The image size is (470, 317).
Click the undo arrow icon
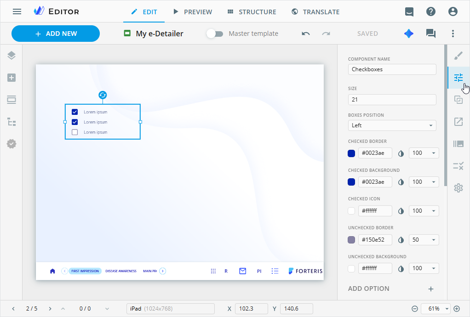point(306,34)
